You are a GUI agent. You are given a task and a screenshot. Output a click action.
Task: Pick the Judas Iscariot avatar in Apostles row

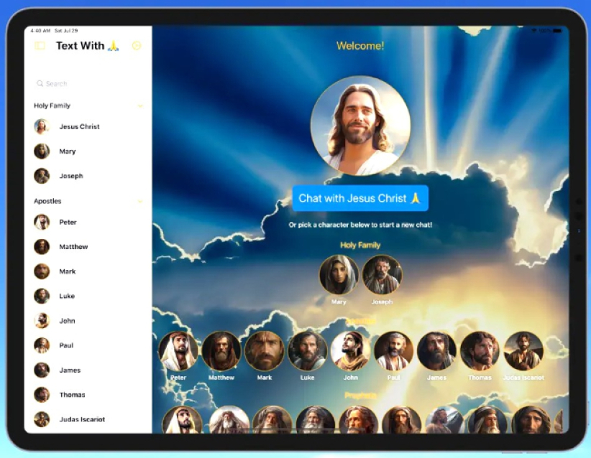tap(523, 351)
